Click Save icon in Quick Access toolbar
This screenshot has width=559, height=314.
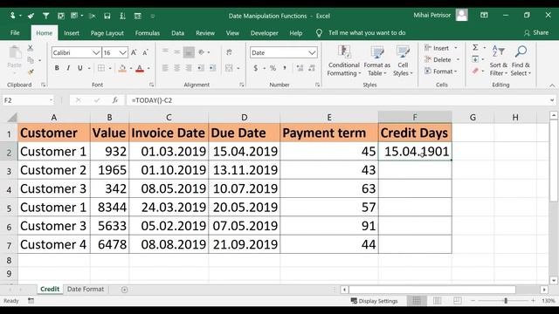pos(107,16)
